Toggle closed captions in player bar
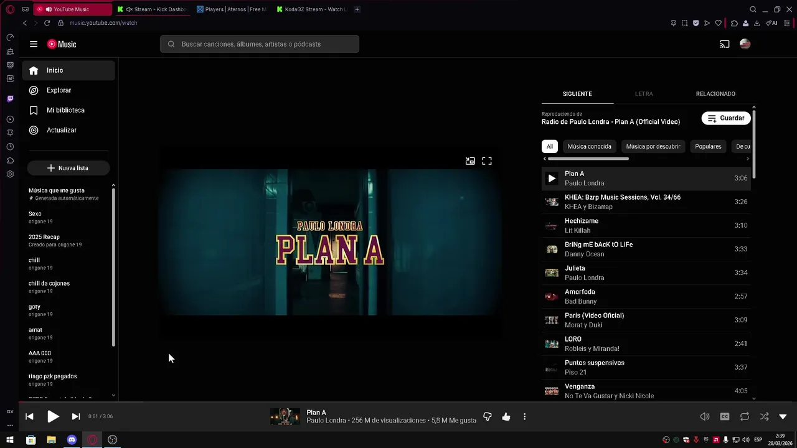Screen dimensions: 797x448 point(725,417)
